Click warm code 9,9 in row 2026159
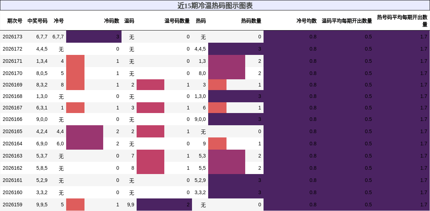 131,205
